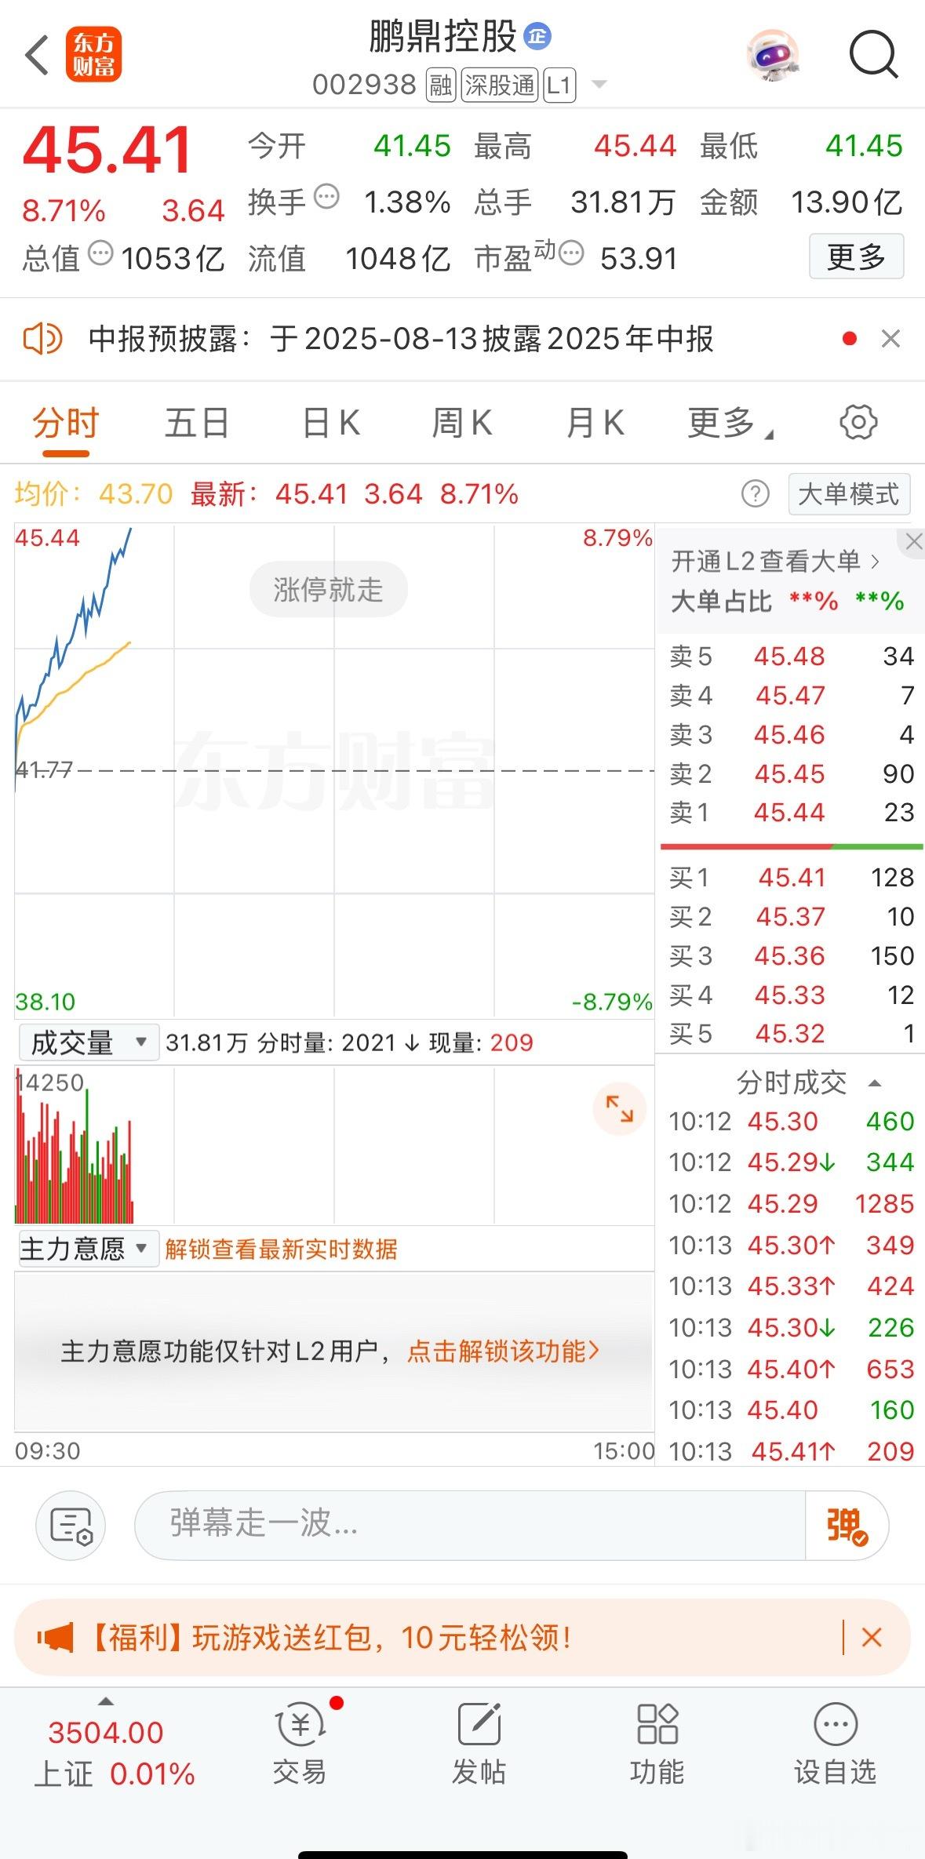Expand the 更多 chart period menu

point(730,424)
